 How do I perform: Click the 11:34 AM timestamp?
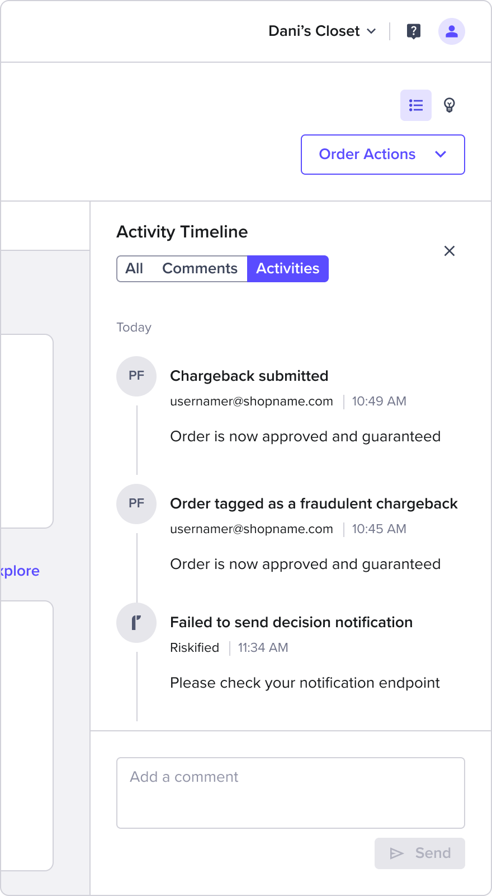(x=263, y=648)
